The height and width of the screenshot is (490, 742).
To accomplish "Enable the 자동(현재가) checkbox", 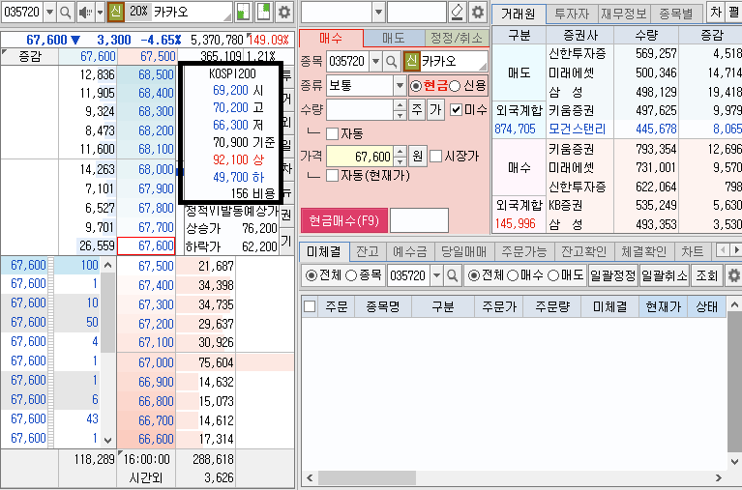I will [332, 176].
